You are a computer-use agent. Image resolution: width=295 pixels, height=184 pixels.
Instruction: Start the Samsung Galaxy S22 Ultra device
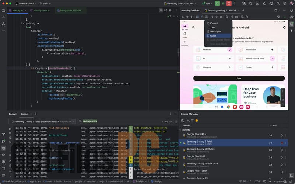(282, 150)
